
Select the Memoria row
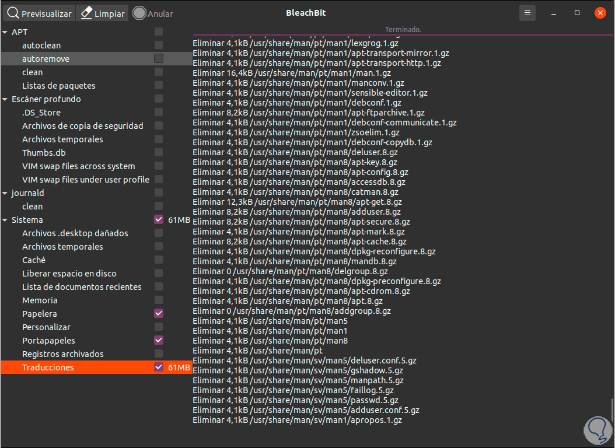[x=96, y=300]
